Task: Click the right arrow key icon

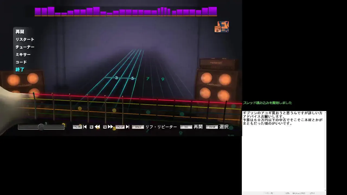Action: click(105, 127)
